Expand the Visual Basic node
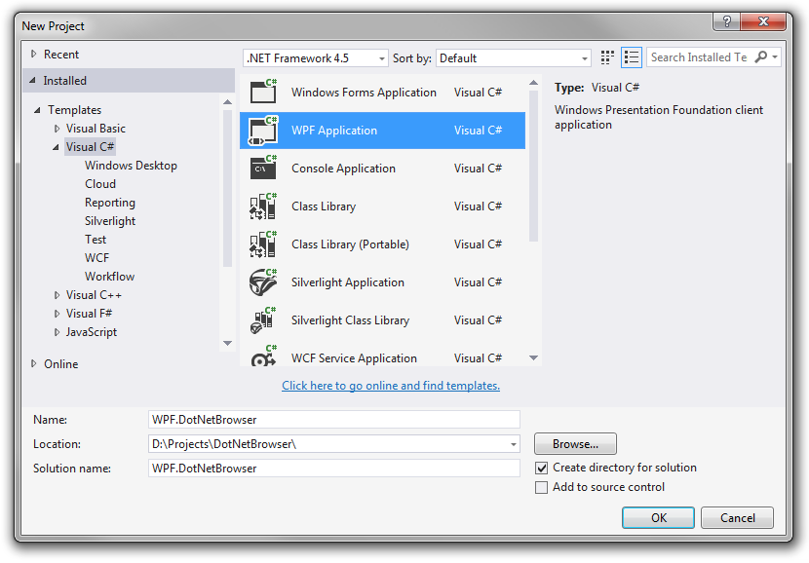The width and height of the screenshot is (809, 563). [57, 129]
